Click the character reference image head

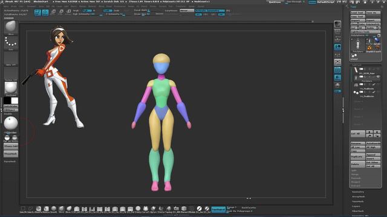pos(59,36)
